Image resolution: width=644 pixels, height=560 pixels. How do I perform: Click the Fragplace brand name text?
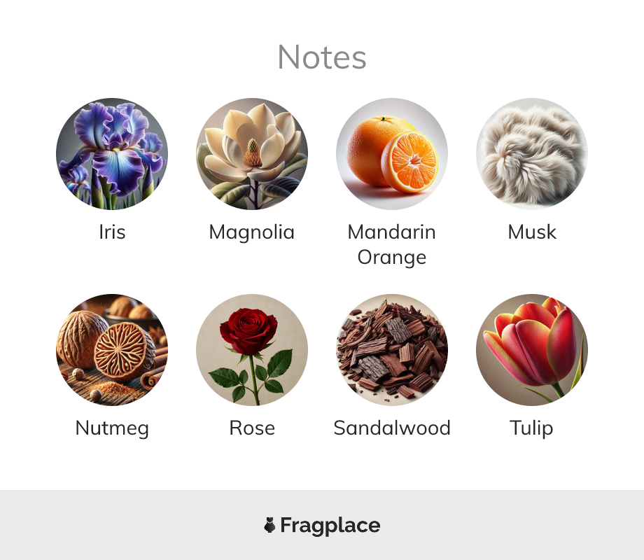pyautogui.click(x=330, y=526)
